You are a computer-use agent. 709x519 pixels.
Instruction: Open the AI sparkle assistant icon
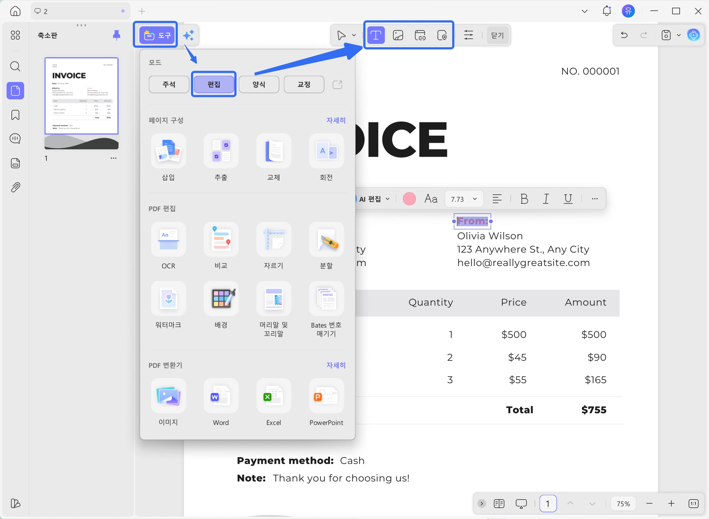click(189, 35)
